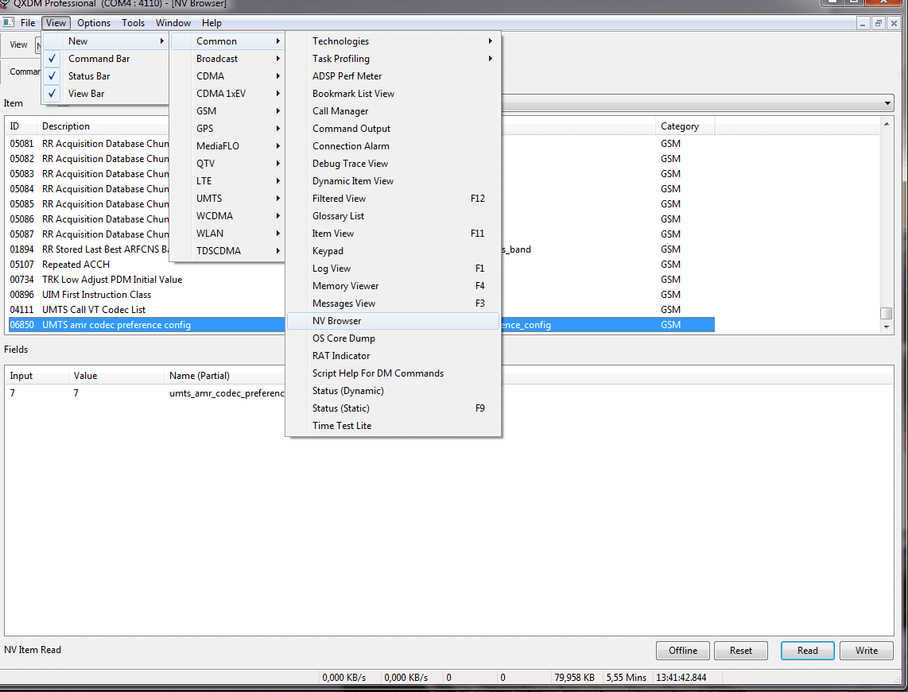Click the Write button
The image size is (908, 692).
pyautogui.click(x=867, y=651)
